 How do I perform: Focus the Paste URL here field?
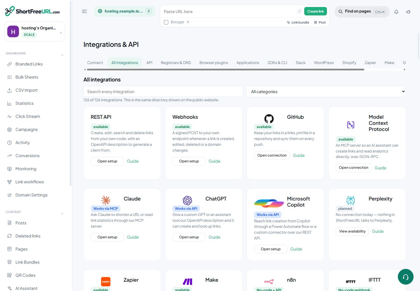229,12
